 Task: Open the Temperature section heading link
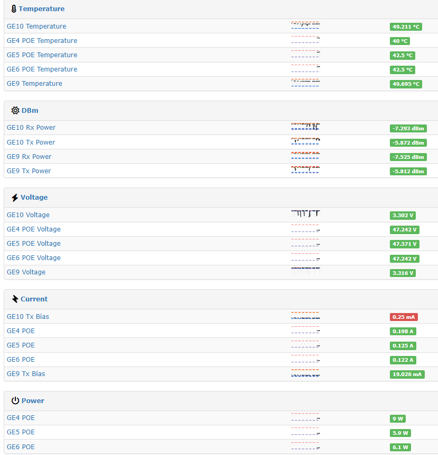pos(41,9)
